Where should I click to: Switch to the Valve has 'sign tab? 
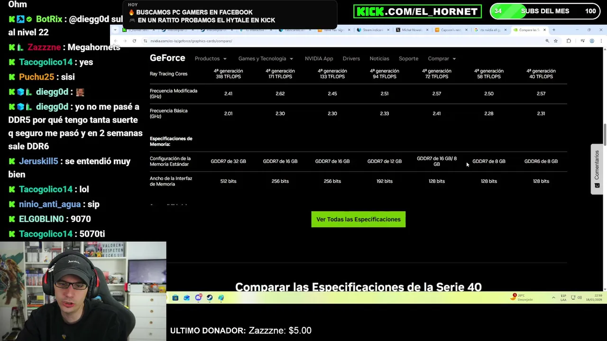[333, 30]
